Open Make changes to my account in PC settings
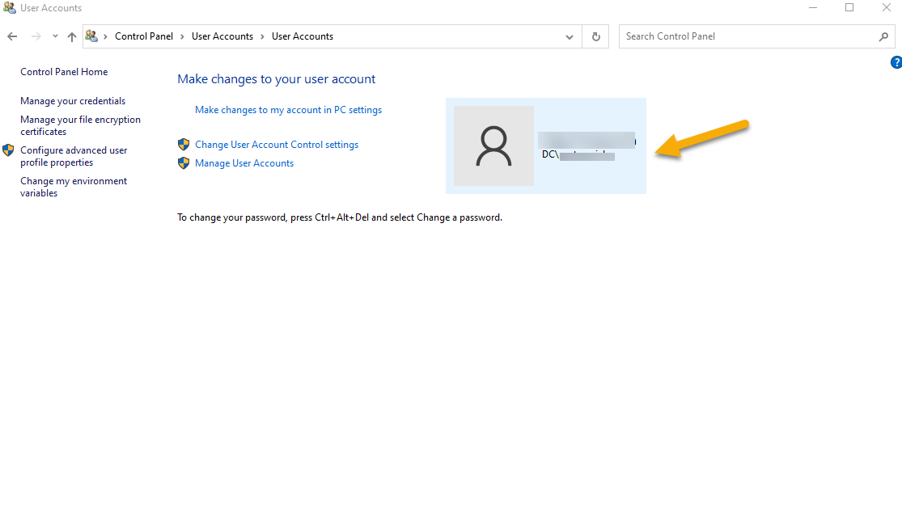Viewport: 902px width, 506px height. (288, 110)
